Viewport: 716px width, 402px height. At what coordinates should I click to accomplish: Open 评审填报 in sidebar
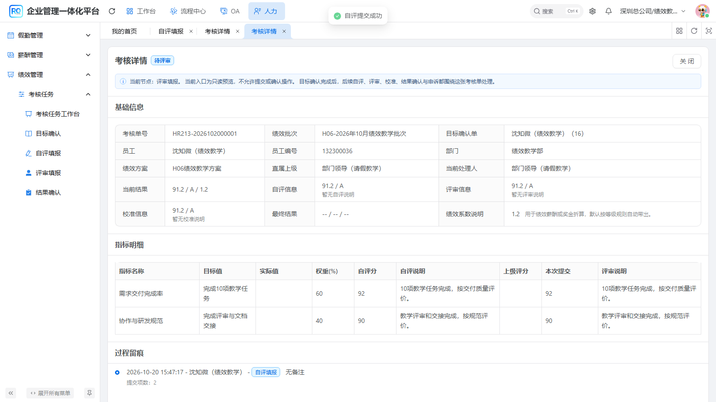click(x=48, y=173)
